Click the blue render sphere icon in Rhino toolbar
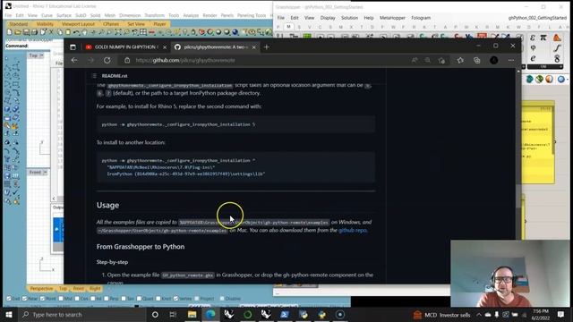 235,32
